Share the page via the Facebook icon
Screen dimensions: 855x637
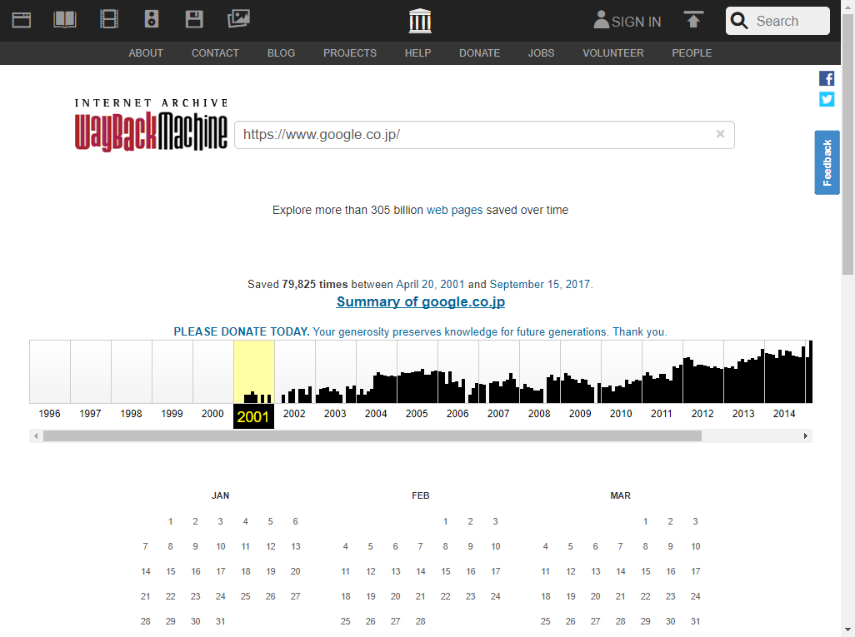tap(827, 77)
